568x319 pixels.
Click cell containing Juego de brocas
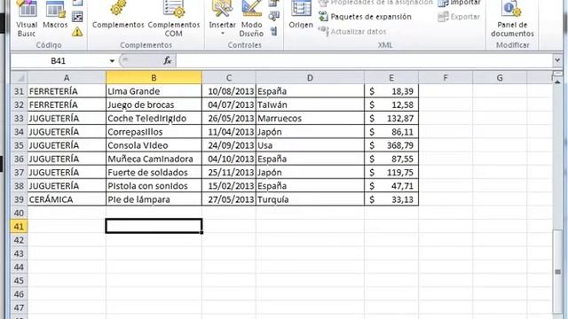(154, 105)
